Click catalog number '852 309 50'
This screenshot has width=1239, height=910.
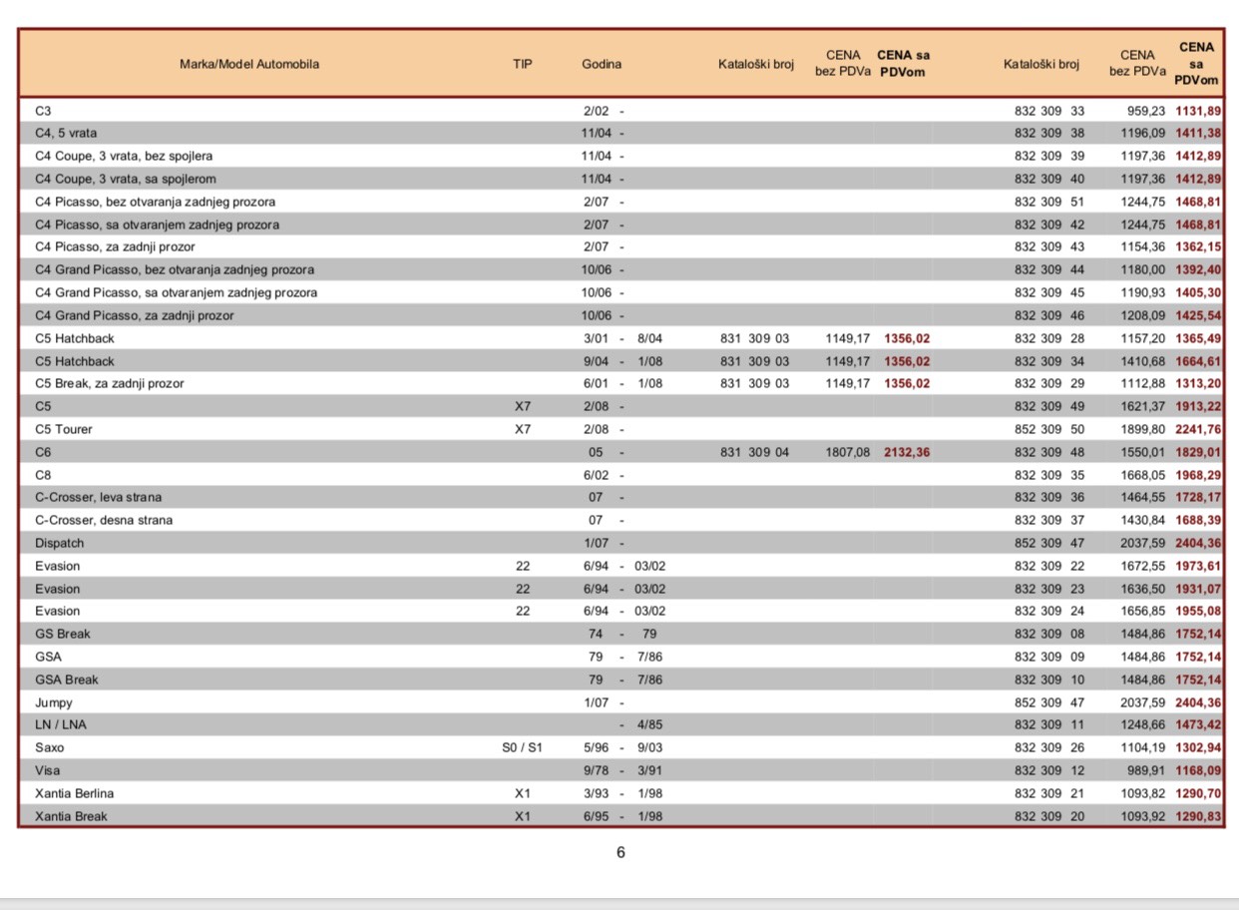pyautogui.click(x=1049, y=429)
